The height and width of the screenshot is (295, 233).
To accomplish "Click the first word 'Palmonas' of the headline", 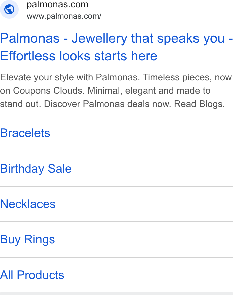I will (x=30, y=38).
